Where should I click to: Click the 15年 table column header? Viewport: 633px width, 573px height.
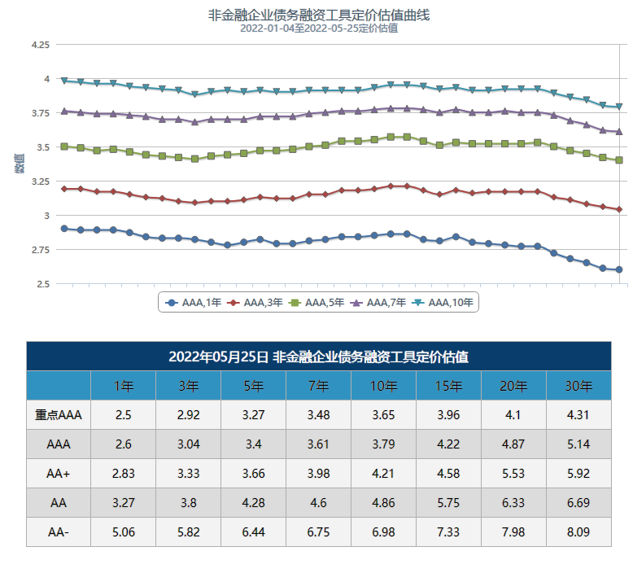pyautogui.click(x=448, y=386)
